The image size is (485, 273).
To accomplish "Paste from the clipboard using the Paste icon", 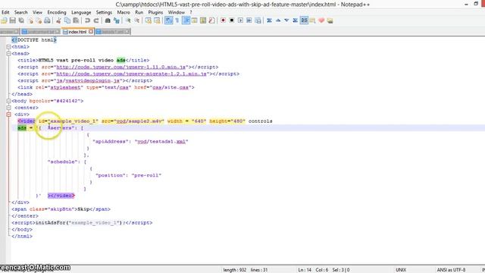I will (76, 20).
